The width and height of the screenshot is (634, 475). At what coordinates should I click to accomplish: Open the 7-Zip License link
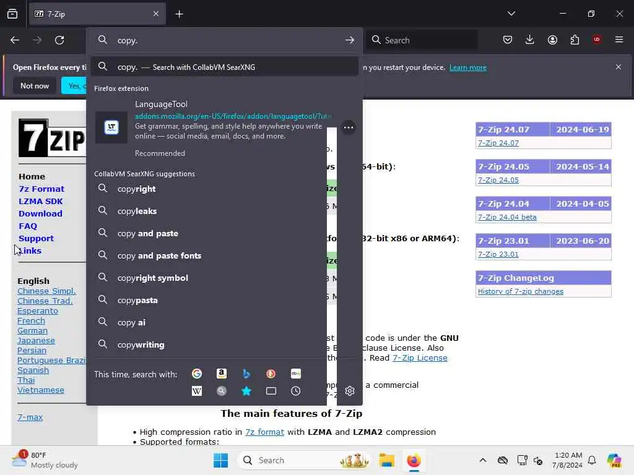click(420, 357)
